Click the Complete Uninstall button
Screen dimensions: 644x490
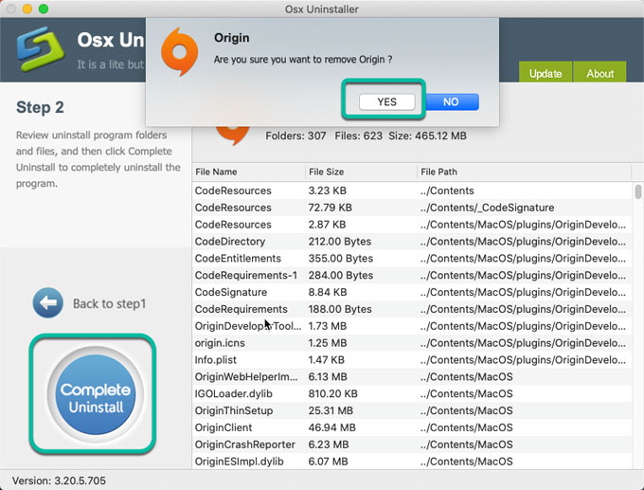(x=96, y=394)
